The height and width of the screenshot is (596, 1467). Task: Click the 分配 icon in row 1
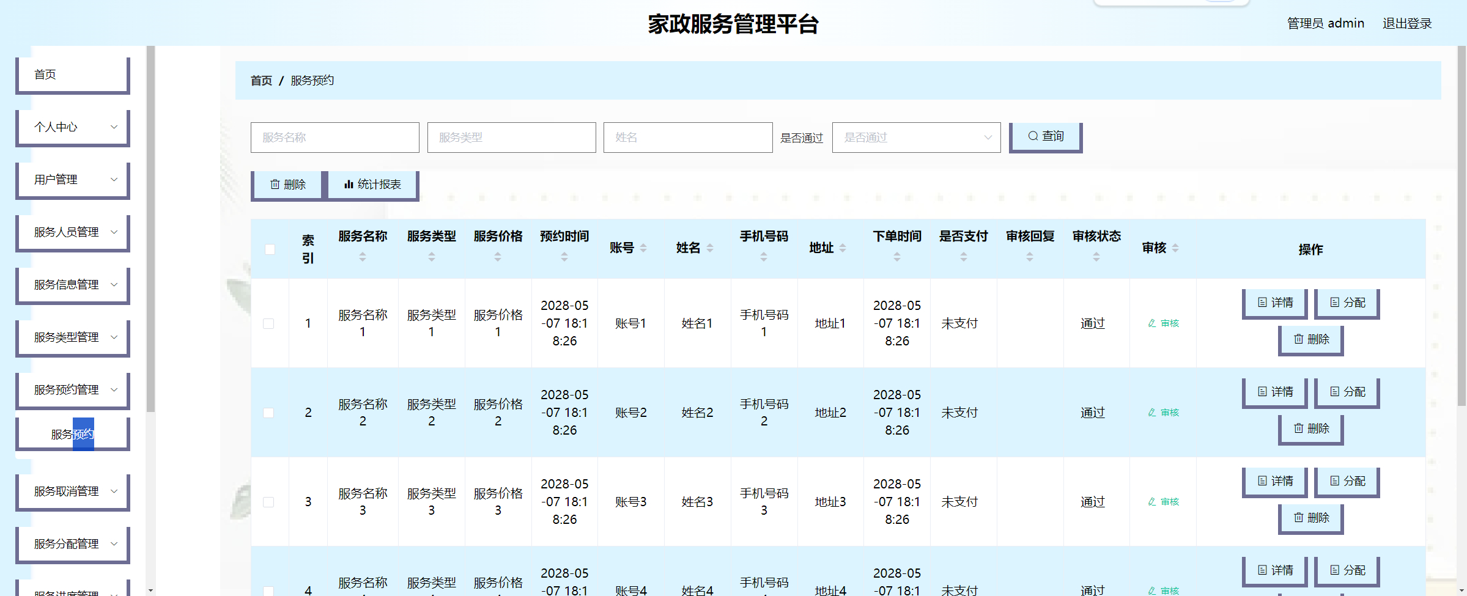point(1334,301)
